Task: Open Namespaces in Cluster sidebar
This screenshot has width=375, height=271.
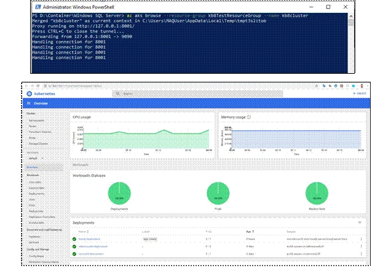Action: pyautogui.click(x=36, y=120)
